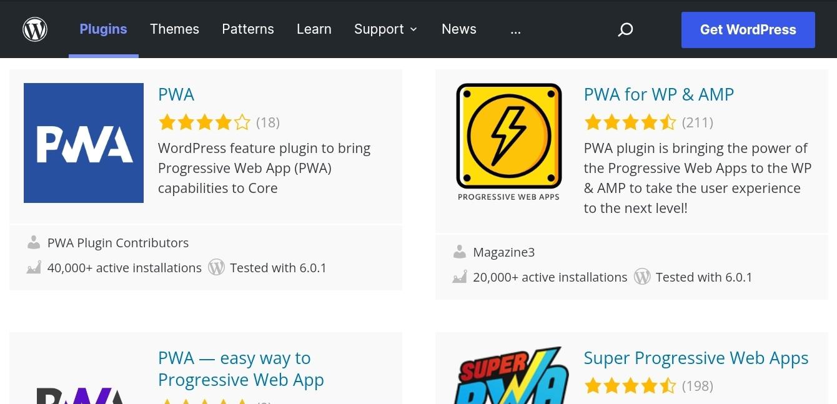The image size is (837, 404).
Task: Click the Magazine3 author text
Action: [x=504, y=252]
